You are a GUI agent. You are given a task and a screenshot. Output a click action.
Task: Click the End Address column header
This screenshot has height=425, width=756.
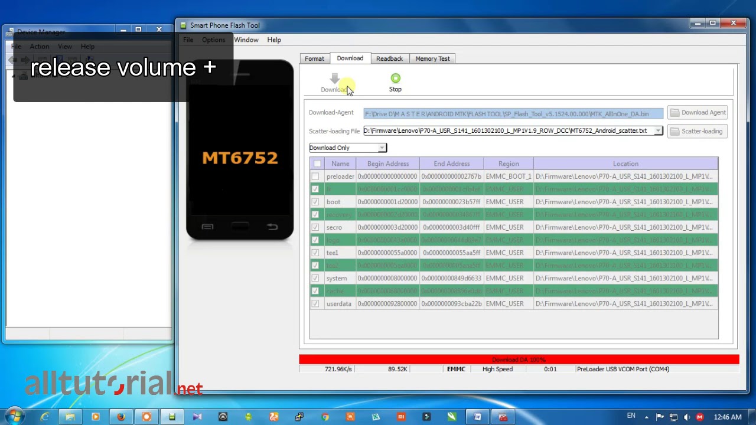tap(452, 164)
